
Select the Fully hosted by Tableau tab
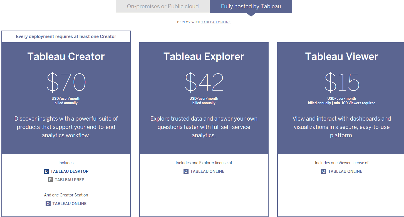[x=251, y=6]
